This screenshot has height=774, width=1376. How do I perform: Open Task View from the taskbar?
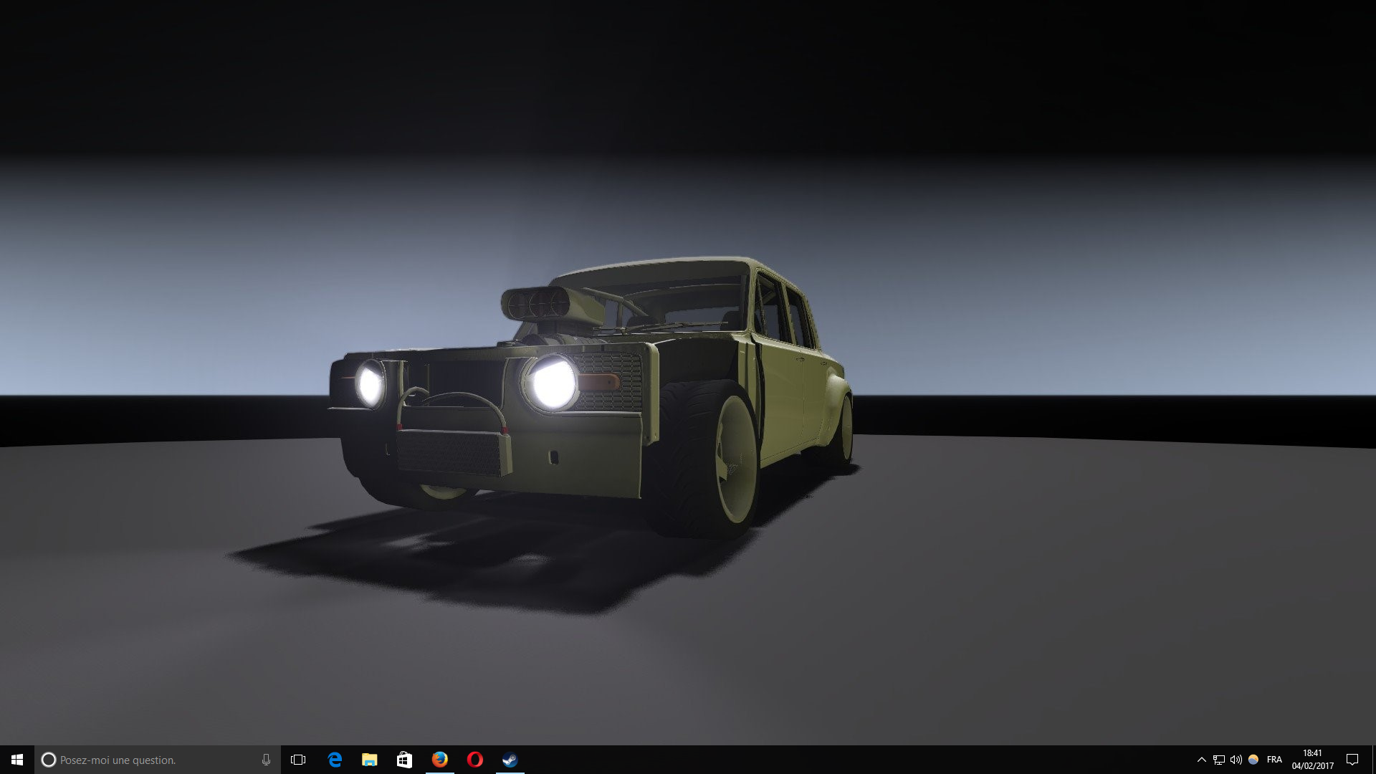298,760
